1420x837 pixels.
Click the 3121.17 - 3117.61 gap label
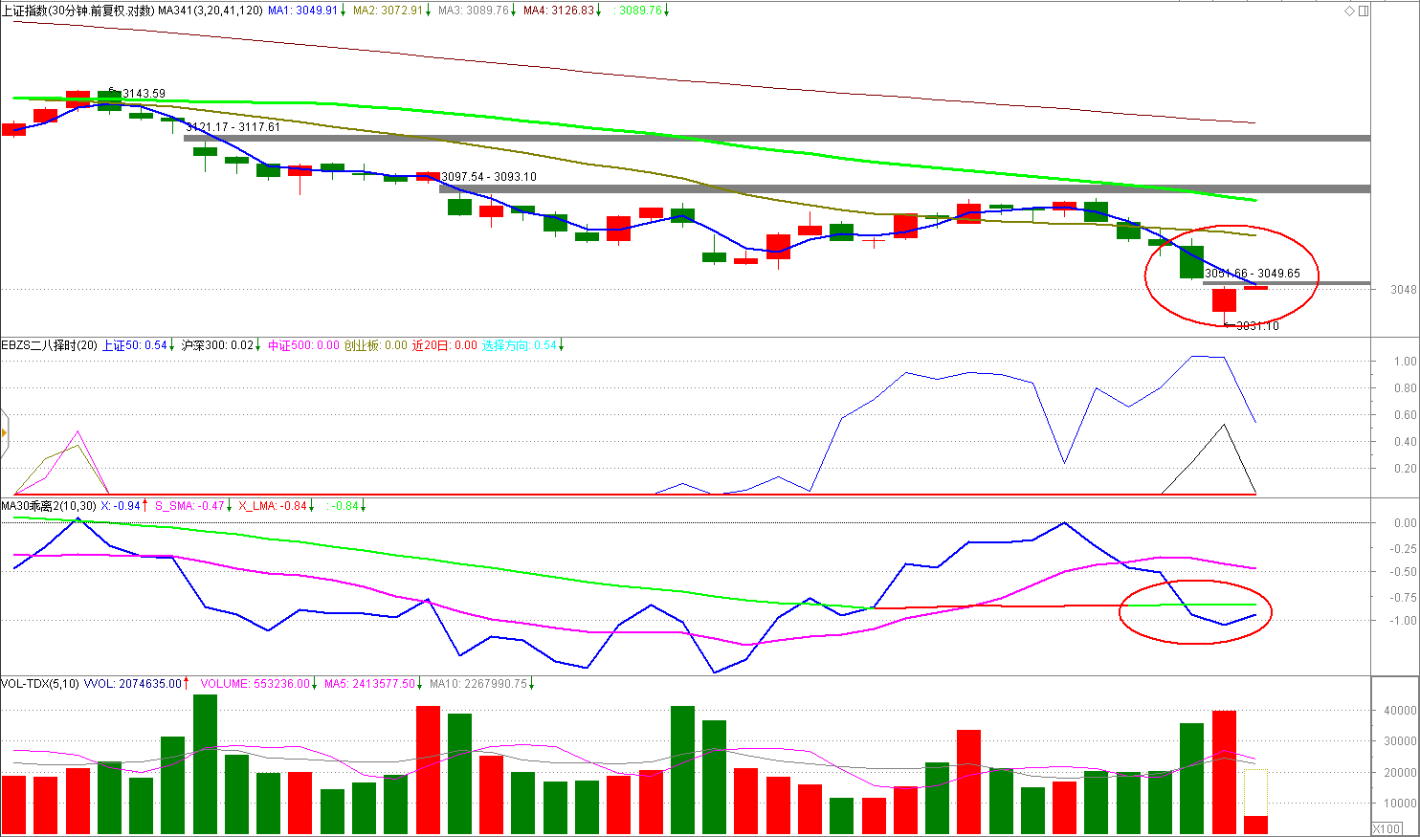pos(233,127)
